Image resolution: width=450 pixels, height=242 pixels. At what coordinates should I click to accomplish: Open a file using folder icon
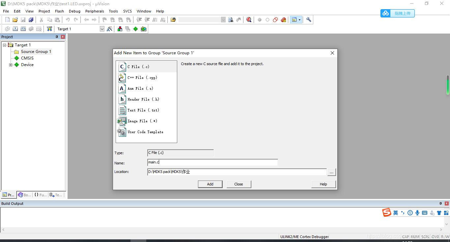(x=15, y=20)
